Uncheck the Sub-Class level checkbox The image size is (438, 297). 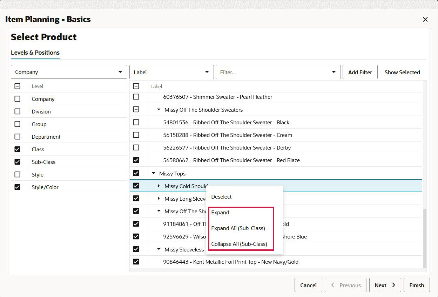click(x=17, y=162)
